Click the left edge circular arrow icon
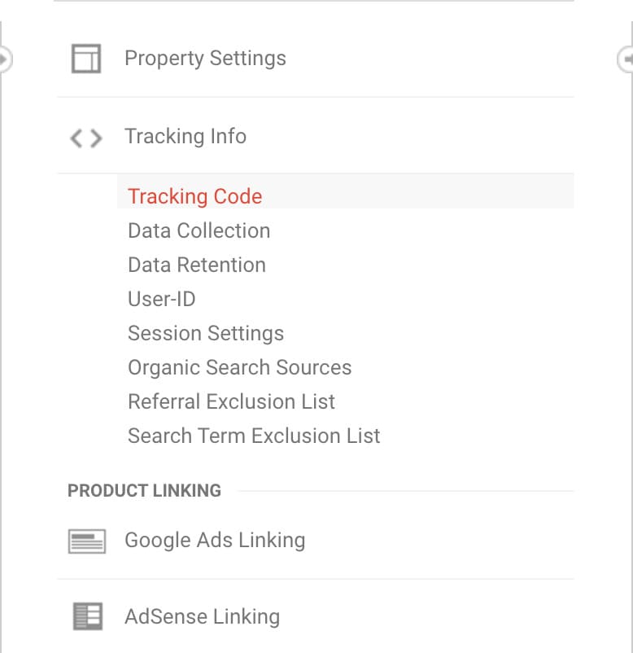Viewport: 633px width, 653px height. pos(6,59)
